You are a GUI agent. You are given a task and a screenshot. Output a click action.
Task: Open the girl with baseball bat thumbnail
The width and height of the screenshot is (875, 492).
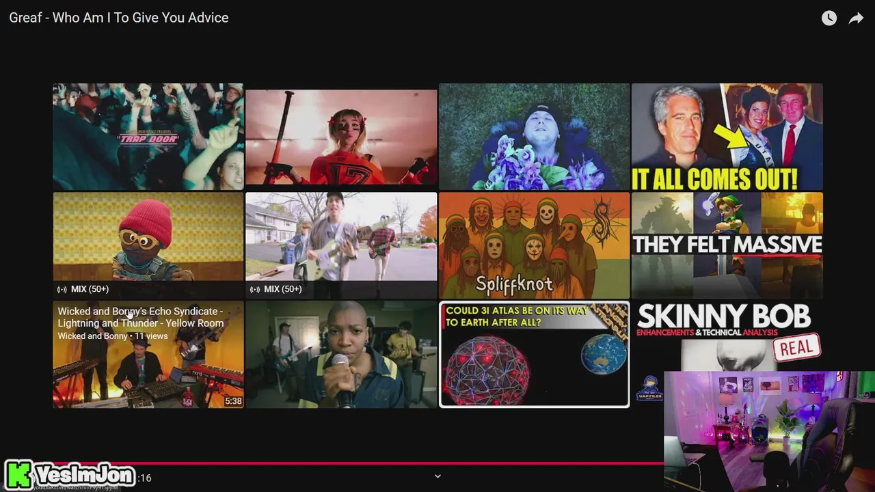pyautogui.click(x=341, y=137)
